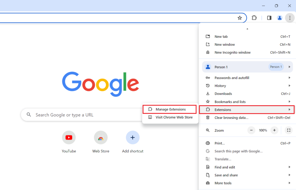Toggle the side panel icon
Viewport: 296px width, 190px height.
click(269, 18)
